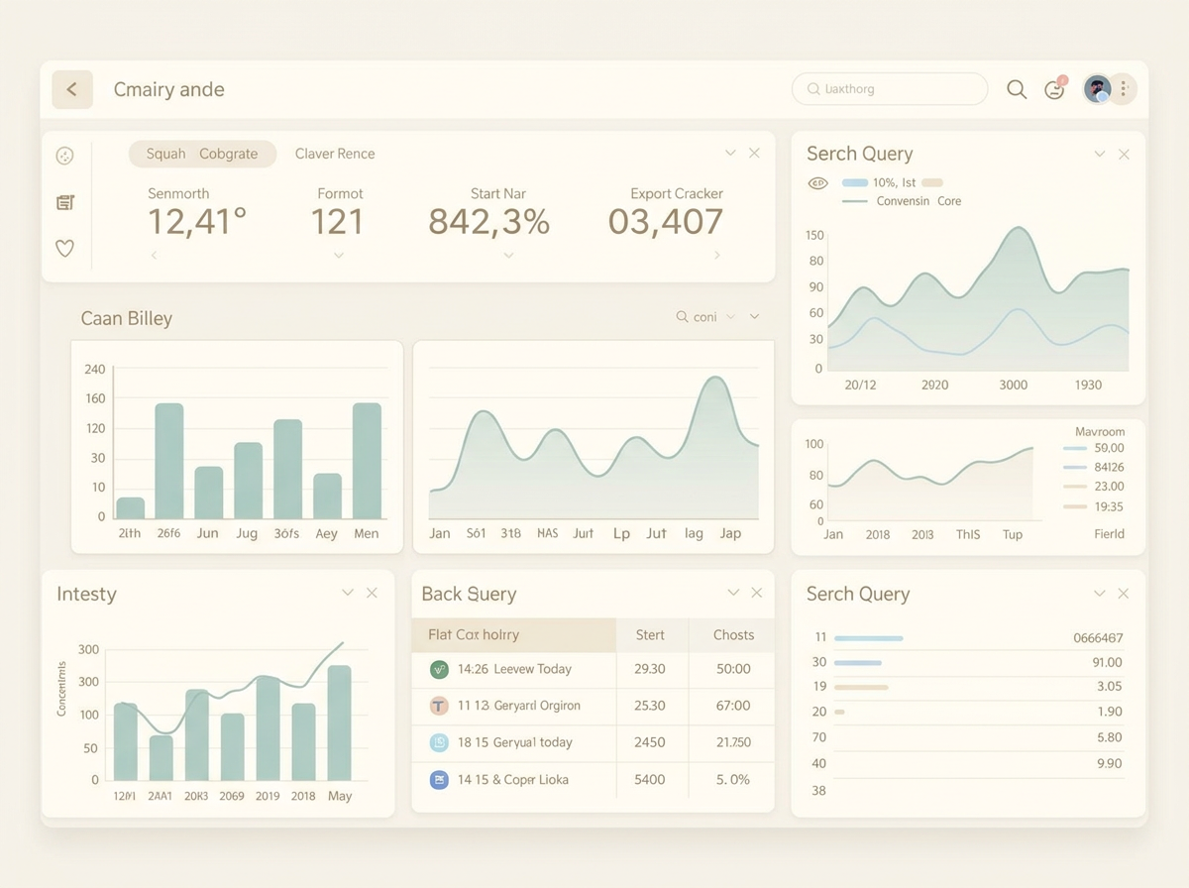Image resolution: width=1189 pixels, height=888 pixels.
Task: Open notifications smiley icon
Action: coord(1054,89)
